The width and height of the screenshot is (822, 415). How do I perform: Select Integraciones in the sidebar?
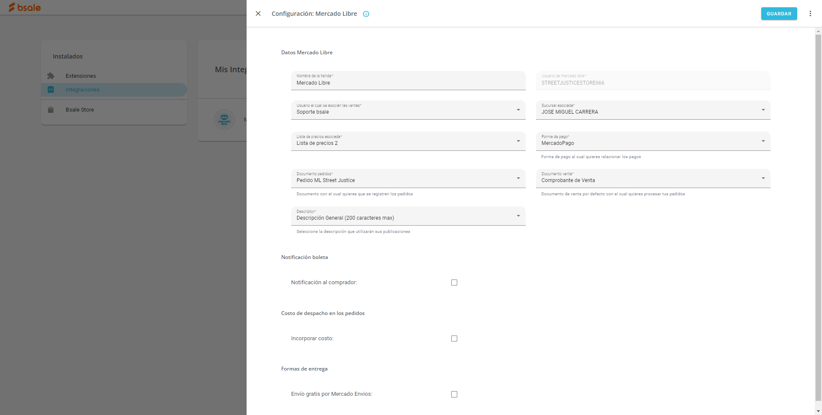(x=114, y=90)
